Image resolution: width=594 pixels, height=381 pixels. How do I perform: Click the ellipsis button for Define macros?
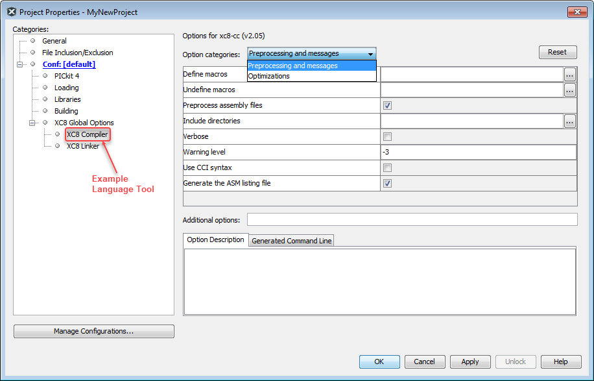pos(569,75)
